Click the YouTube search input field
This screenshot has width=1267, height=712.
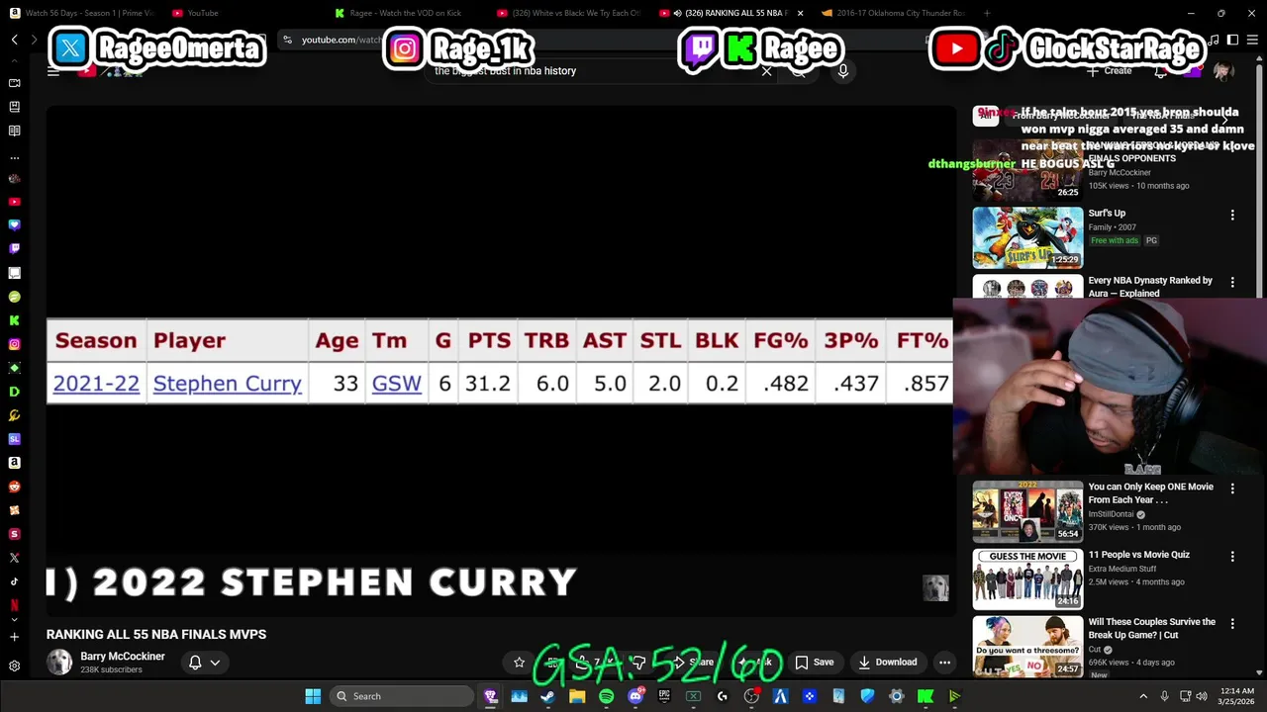coord(589,71)
